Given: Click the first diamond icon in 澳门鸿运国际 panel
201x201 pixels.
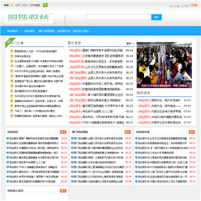Looking at the screenshot, I should [x=72, y=138].
